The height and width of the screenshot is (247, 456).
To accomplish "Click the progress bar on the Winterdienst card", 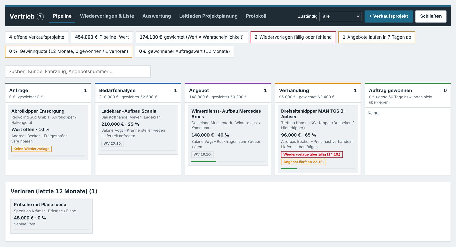I will pyautogui.click(x=228, y=161).
